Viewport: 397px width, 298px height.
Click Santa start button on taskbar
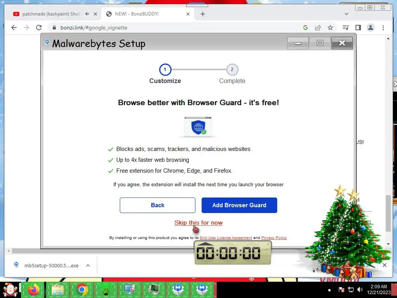(10, 289)
